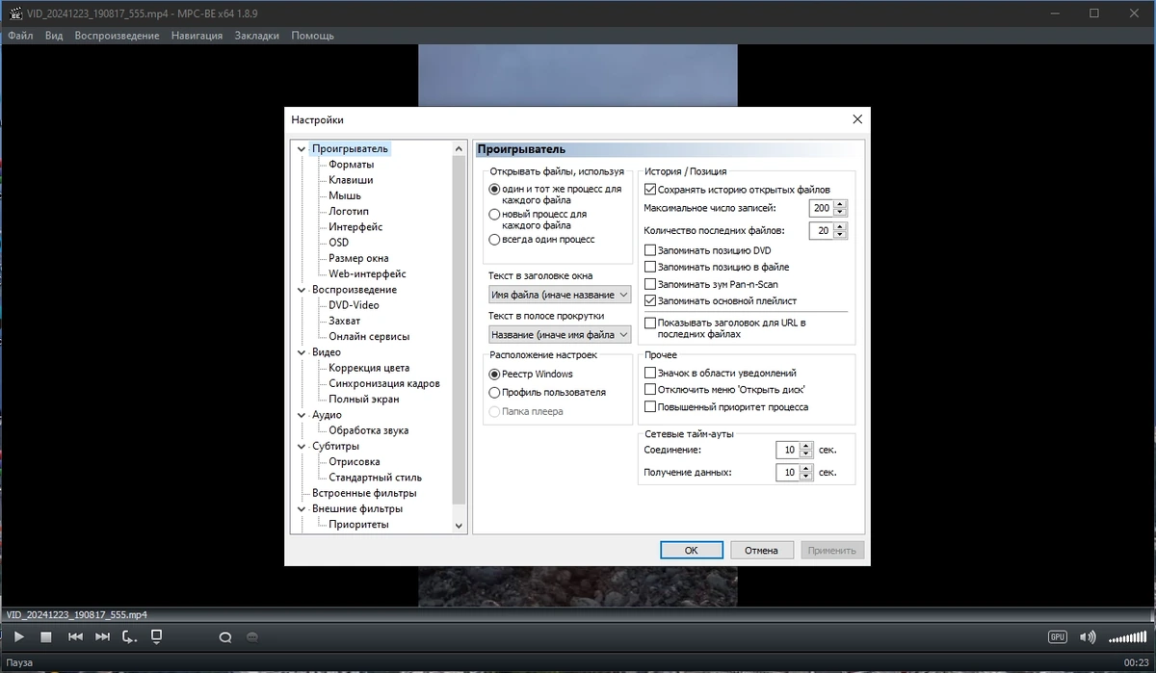Click the 00:23 time display
The image size is (1156, 673).
1137,663
